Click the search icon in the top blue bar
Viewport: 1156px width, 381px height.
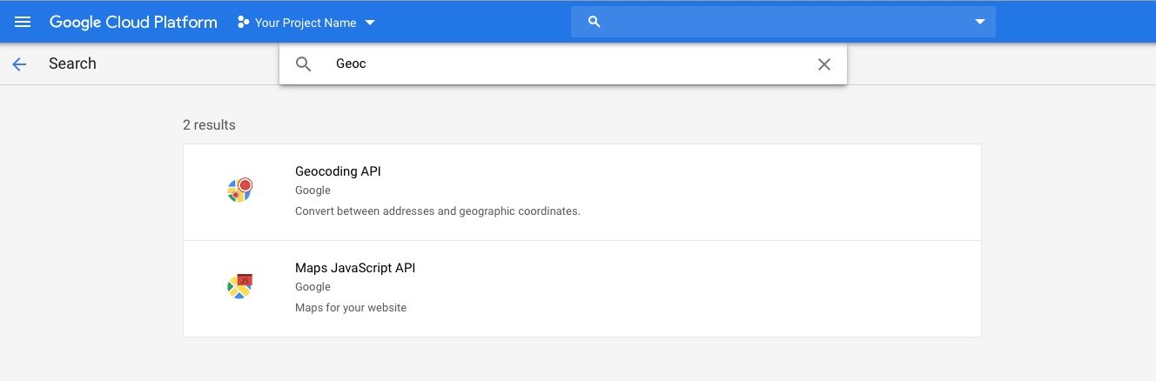(595, 22)
